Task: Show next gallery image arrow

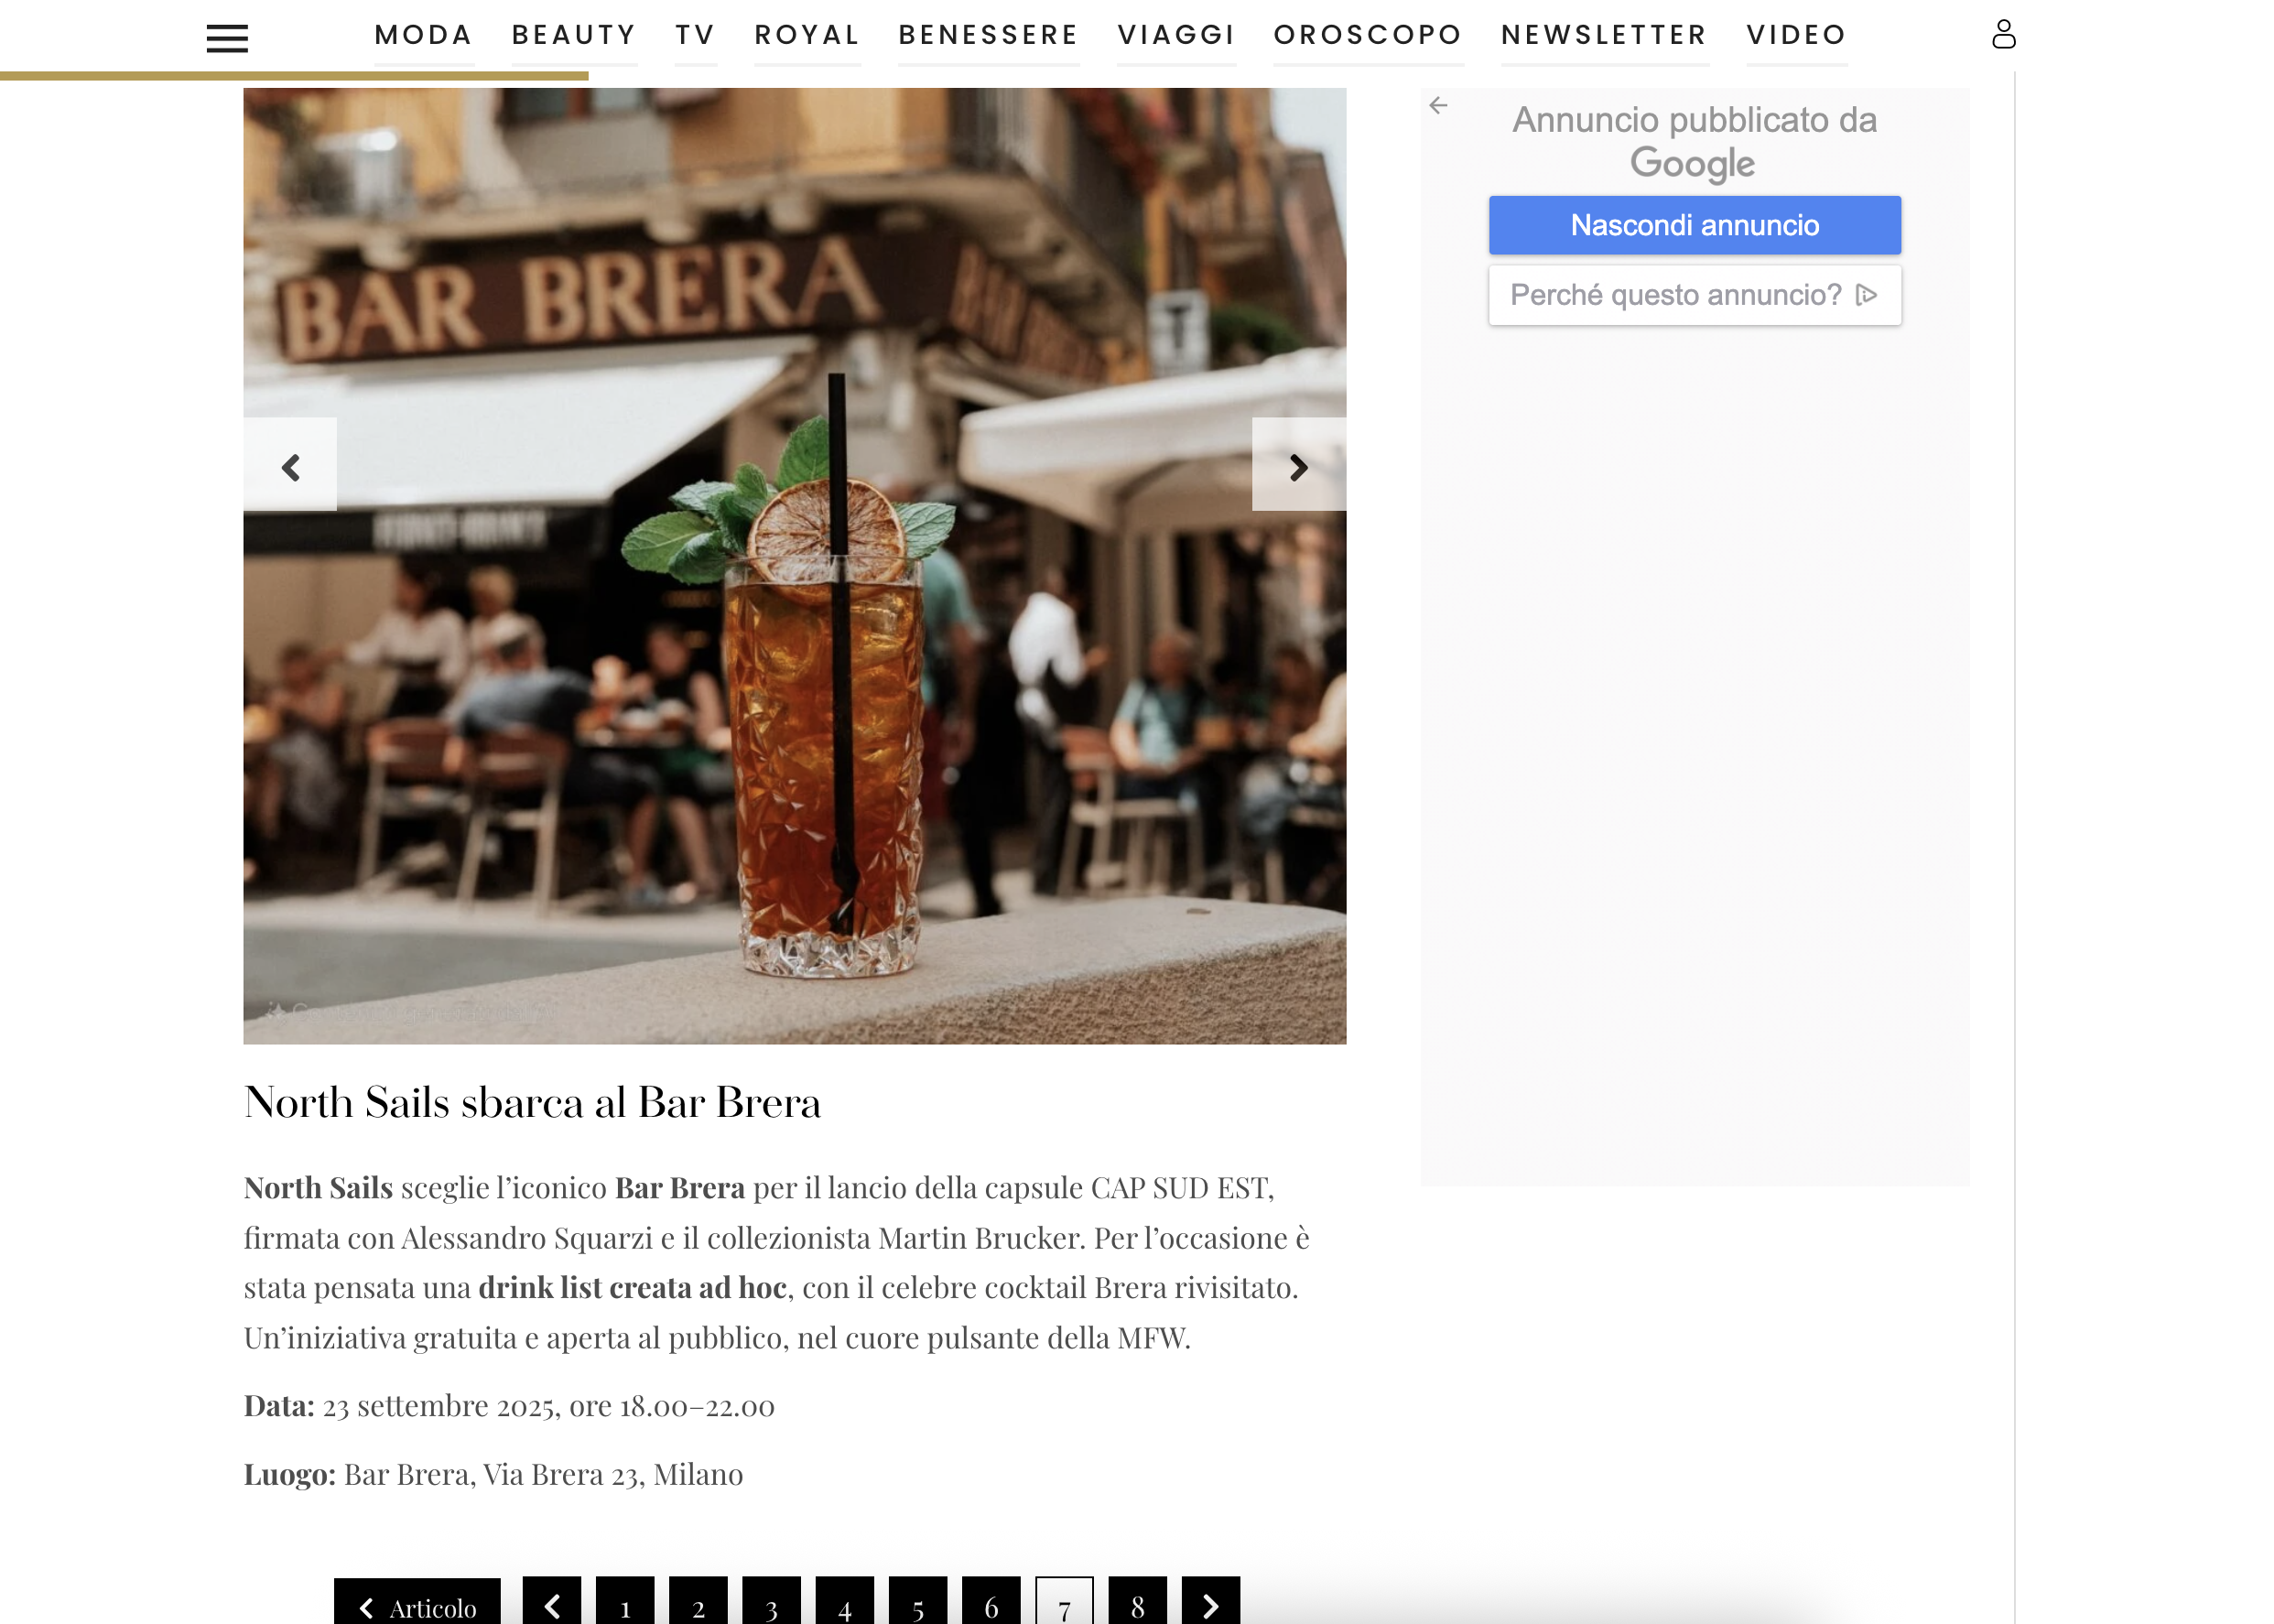Action: 1298,465
